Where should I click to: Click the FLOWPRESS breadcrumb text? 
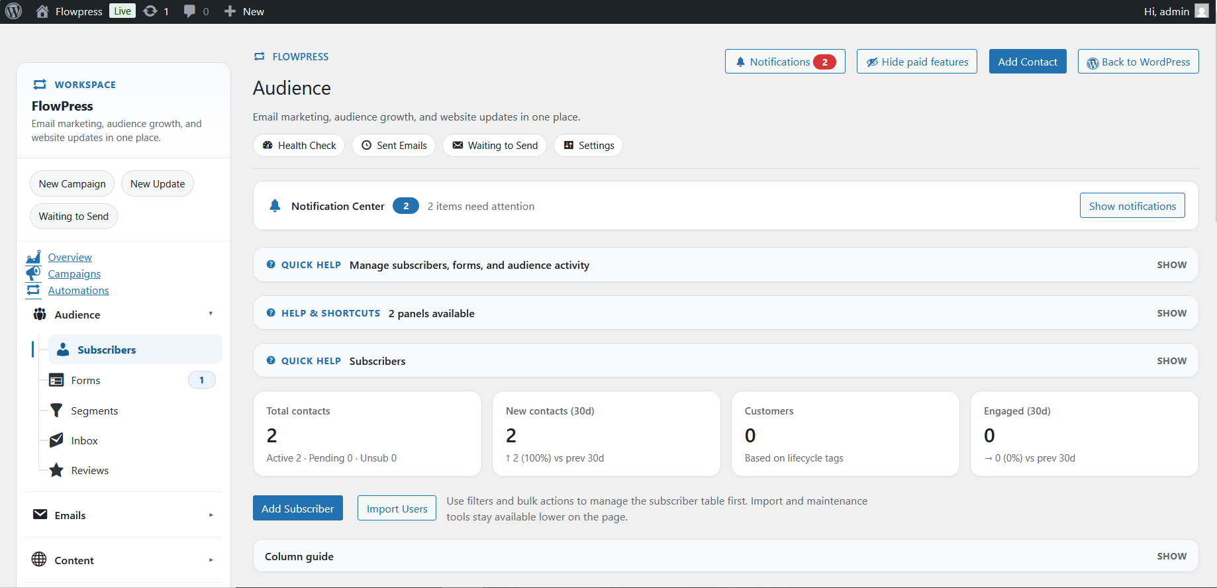[301, 56]
